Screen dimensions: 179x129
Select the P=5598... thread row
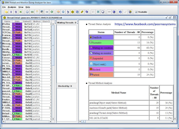coord(27,108)
